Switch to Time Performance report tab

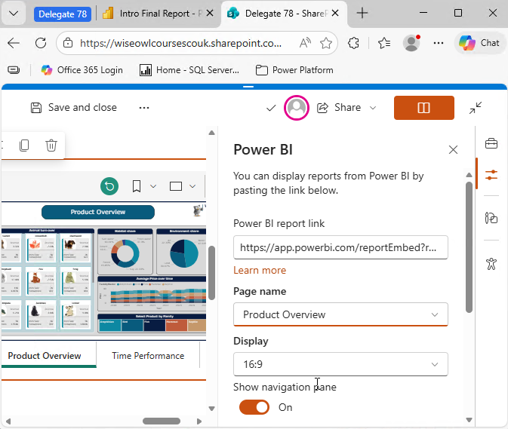(148, 356)
